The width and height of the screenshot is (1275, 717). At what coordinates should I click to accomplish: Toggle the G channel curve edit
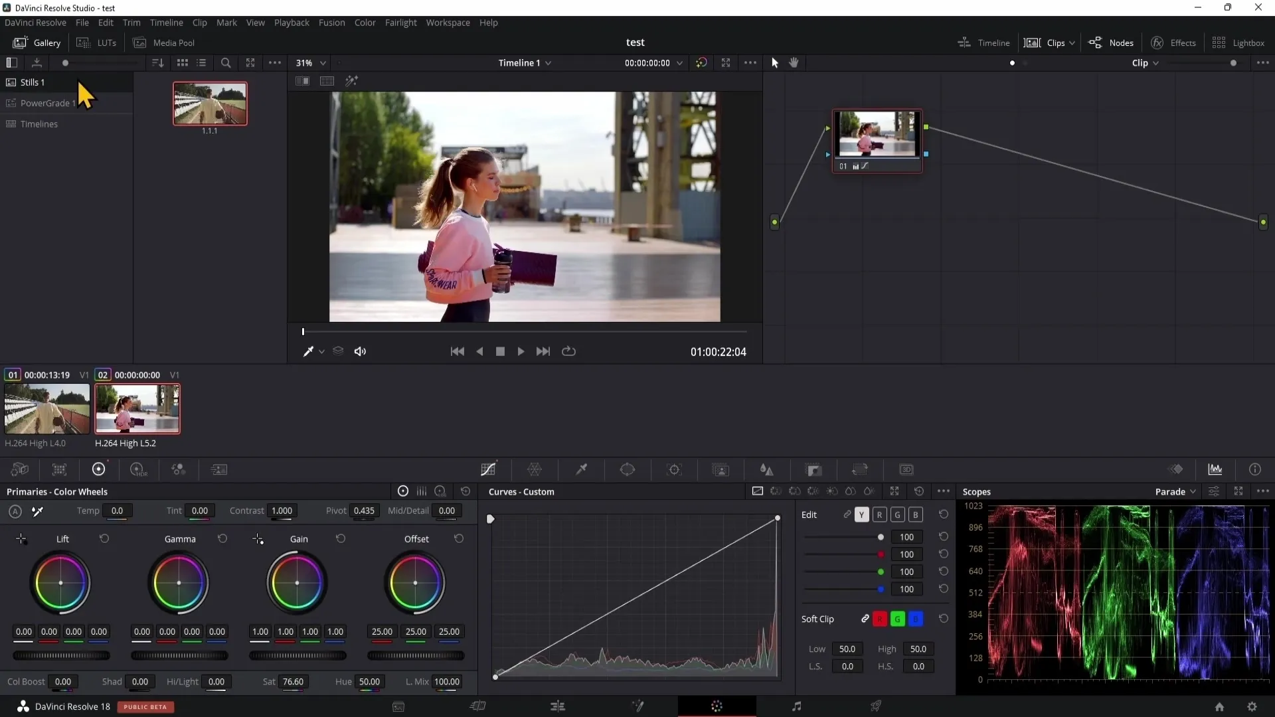[897, 515]
